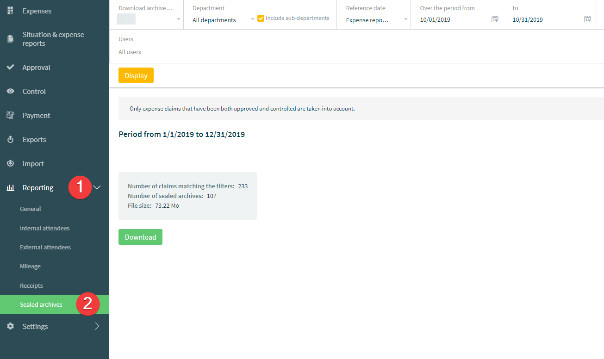
Task: Click the Import icon in sidebar
Action: [x=10, y=163]
